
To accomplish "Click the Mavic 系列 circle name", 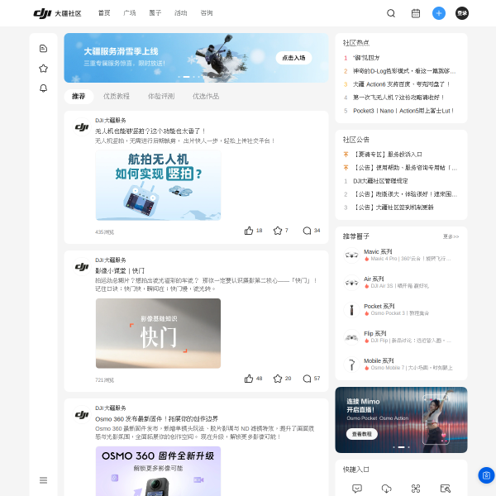I will click(x=378, y=252).
